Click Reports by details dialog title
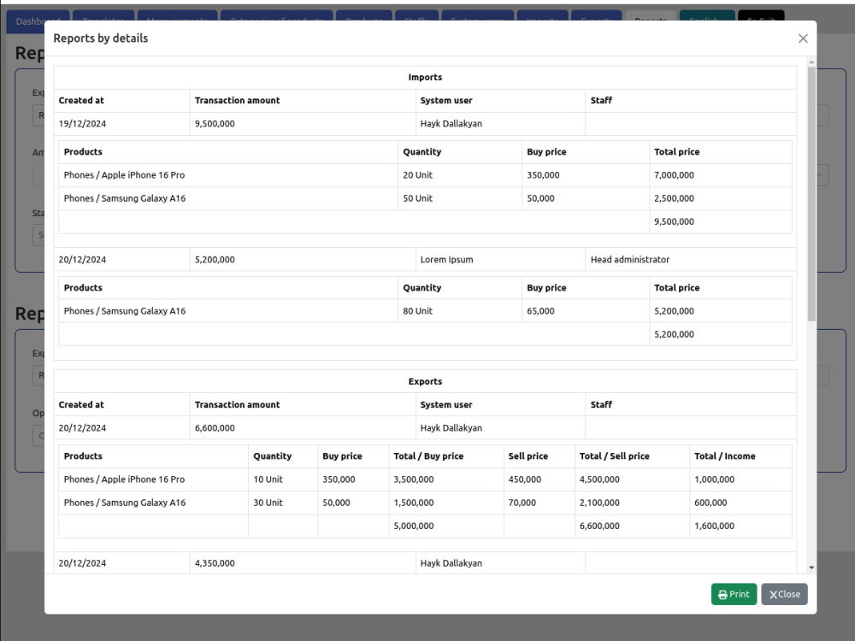 (100, 38)
